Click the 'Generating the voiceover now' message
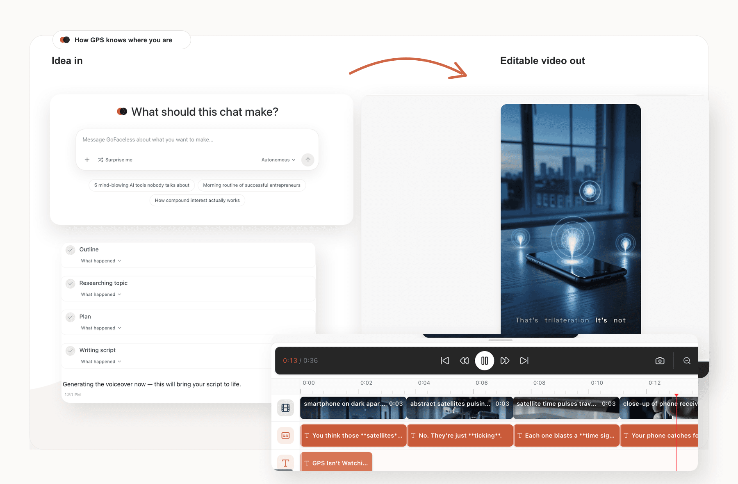Screen dimensions: 738x484 click(x=152, y=384)
